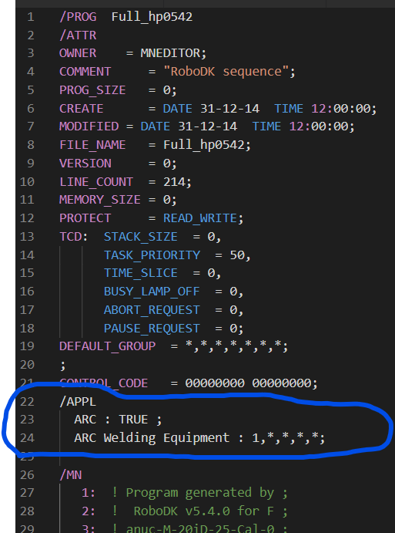This screenshot has width=395, height=533.
Task: Select the PROTECT keyword
Action: 85,218
